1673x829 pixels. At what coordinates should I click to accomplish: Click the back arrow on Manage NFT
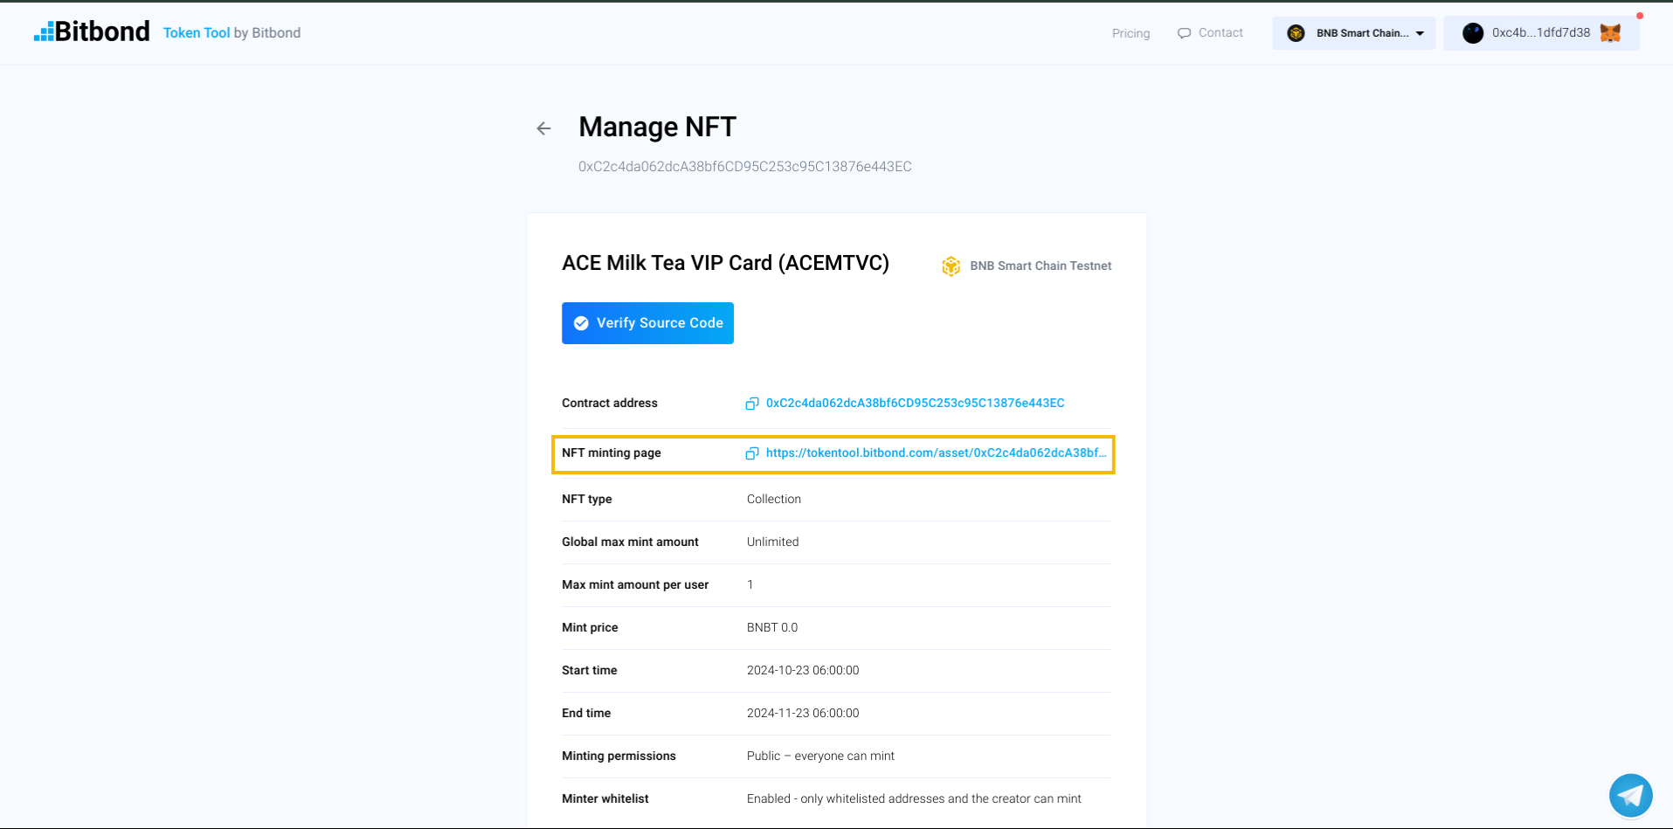coord(543,128)
